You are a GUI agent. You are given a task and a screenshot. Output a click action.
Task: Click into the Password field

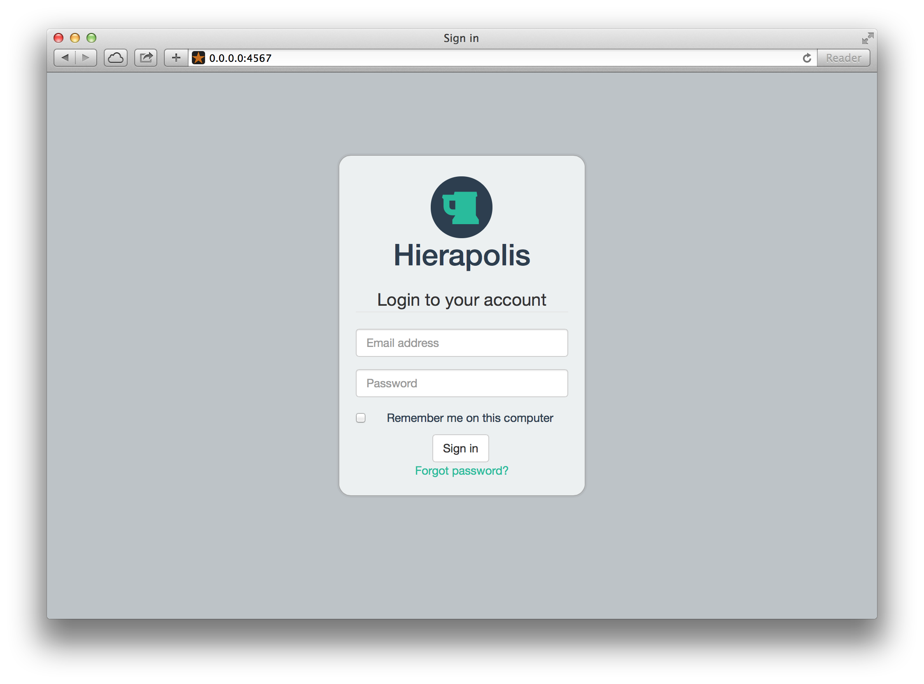[461, 383]
